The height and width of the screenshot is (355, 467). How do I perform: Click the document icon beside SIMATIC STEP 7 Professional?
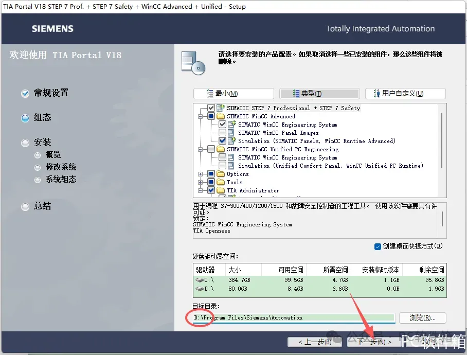221,108
